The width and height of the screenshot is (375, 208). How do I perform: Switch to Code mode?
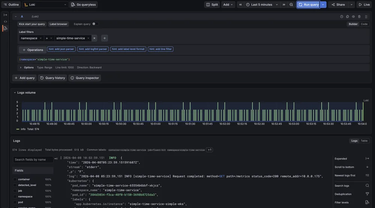(x=364, y=24)
